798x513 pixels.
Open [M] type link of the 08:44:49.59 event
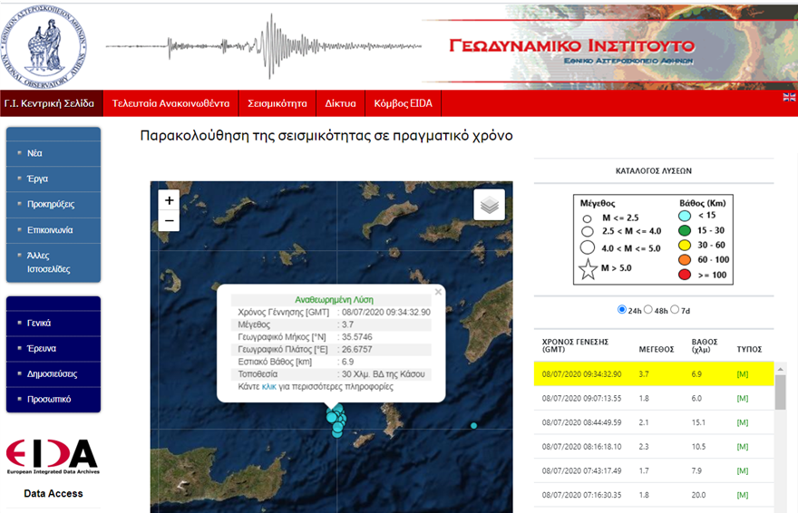click(x=743, y=422)
